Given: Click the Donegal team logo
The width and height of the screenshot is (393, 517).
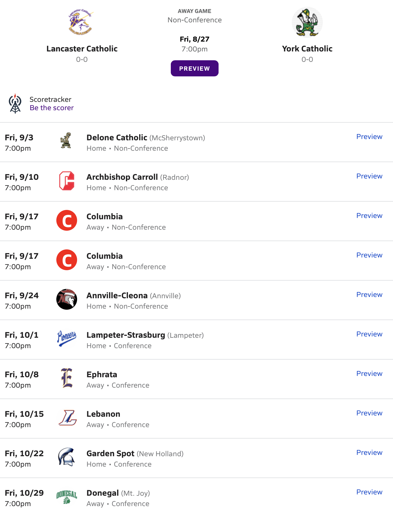Looking at the screenshot, I should pyautogui.click(x=67, y=497).
